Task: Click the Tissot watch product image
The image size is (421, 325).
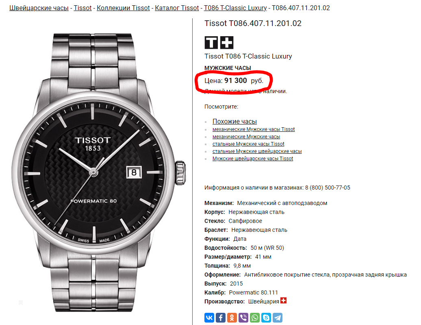Action: click(98, 172)
